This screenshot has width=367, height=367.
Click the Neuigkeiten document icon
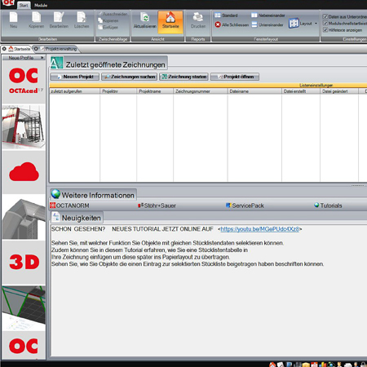(x=55, y=217)
